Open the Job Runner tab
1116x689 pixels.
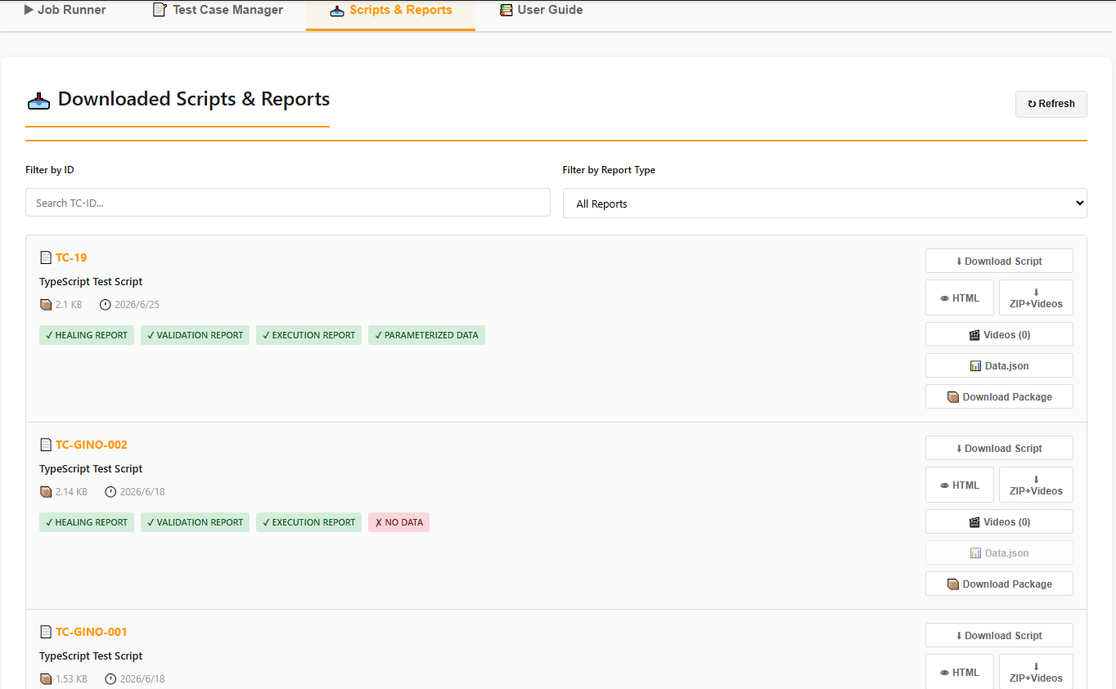tap(65, 11)
